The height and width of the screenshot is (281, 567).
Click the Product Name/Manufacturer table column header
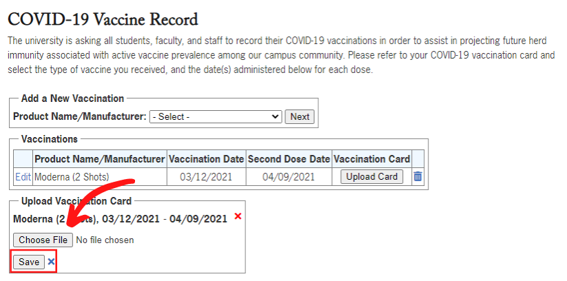[x=100, y=159]
